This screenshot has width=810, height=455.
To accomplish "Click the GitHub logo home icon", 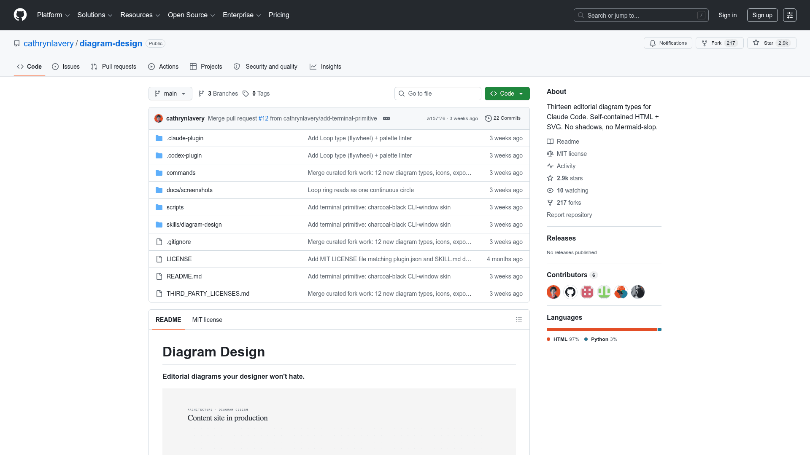I will tap(20, 15).
